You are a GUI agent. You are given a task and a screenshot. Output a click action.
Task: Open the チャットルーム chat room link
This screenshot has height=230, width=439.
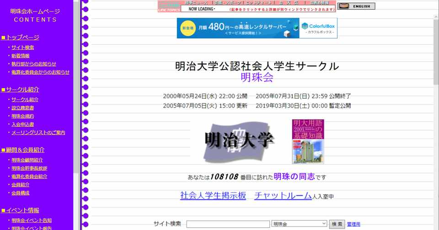283,195
